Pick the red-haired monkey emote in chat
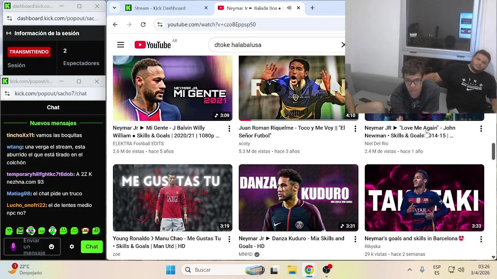This screenshot has width=497, height=279. tap(85, 231)
